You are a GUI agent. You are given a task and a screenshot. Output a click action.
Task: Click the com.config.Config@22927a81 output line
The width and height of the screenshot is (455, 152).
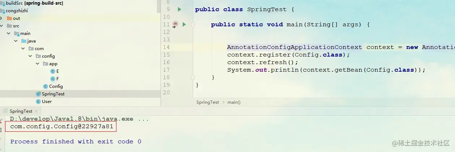pos(61,126)
